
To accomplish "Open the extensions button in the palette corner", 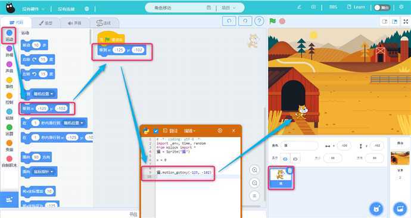I will pos(9,200).
